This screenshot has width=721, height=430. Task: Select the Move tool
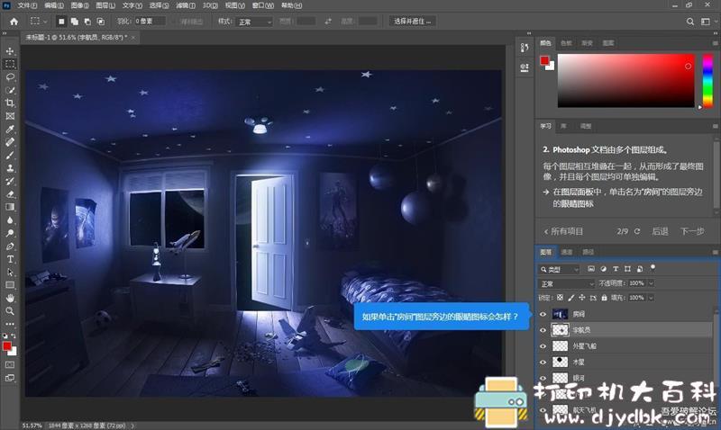(10, 51)
